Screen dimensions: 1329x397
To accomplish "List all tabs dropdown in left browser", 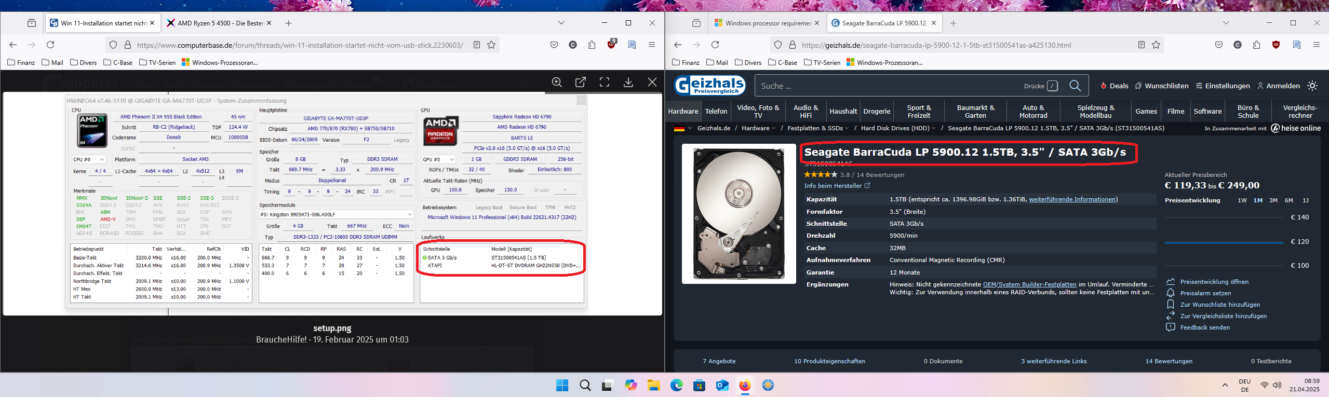I will click(x=561, y=23).
